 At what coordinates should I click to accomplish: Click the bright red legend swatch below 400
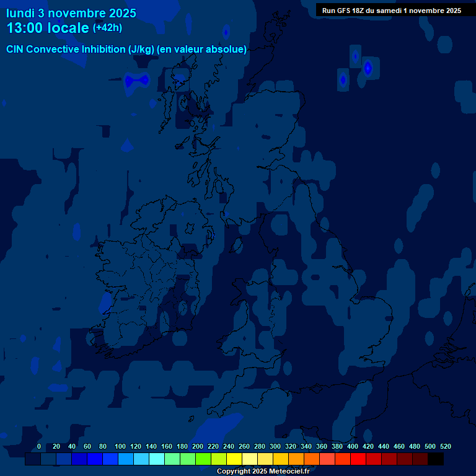pyautogui.click(x=358, y=459)
